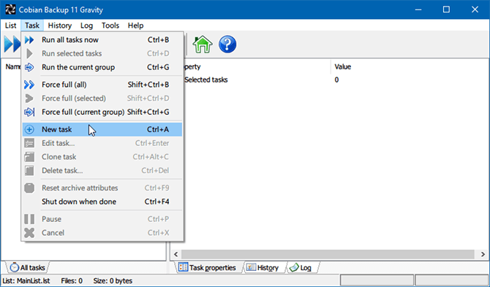This screenshot has height=287, width=490.
Task: Click the Value column header
Action: pyautogui.click(x=343, y=66)
